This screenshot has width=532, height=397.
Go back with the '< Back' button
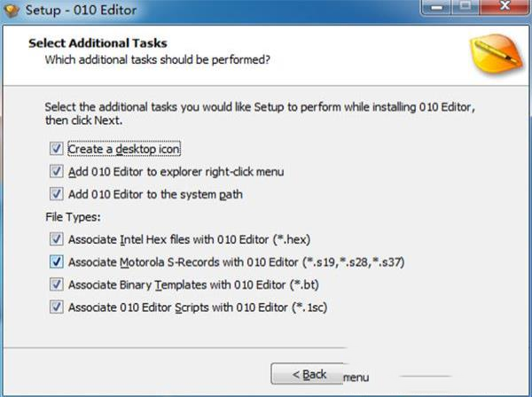tap(307, 375)
